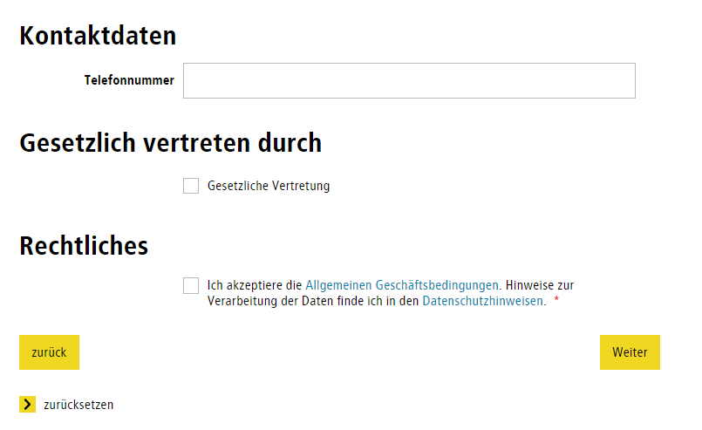702x430 pixels.
Task: Click the zurück button
Action: point(49,352)
